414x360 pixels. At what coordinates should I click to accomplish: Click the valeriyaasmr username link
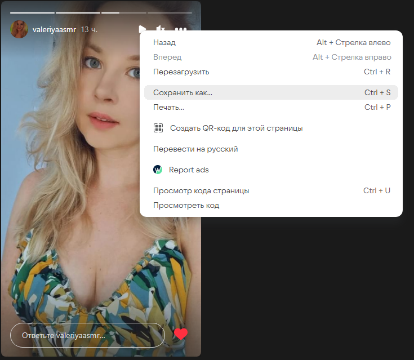click(x=54, y=30)
